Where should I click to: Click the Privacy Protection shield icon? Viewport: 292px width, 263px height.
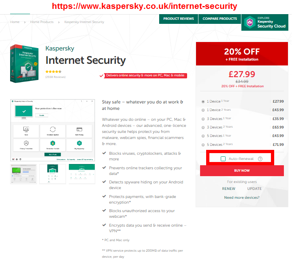pos(26,143)
